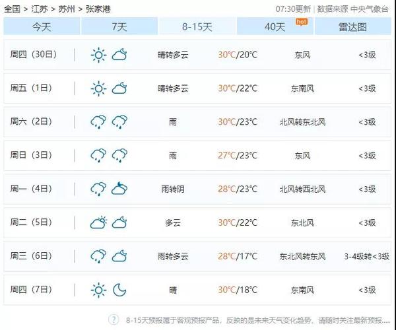Click the 东北风转东风 wind direction
Viewport: 396px width, 330px height.
coord(302,257)
